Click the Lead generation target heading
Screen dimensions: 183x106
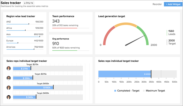tap(112, 16)
